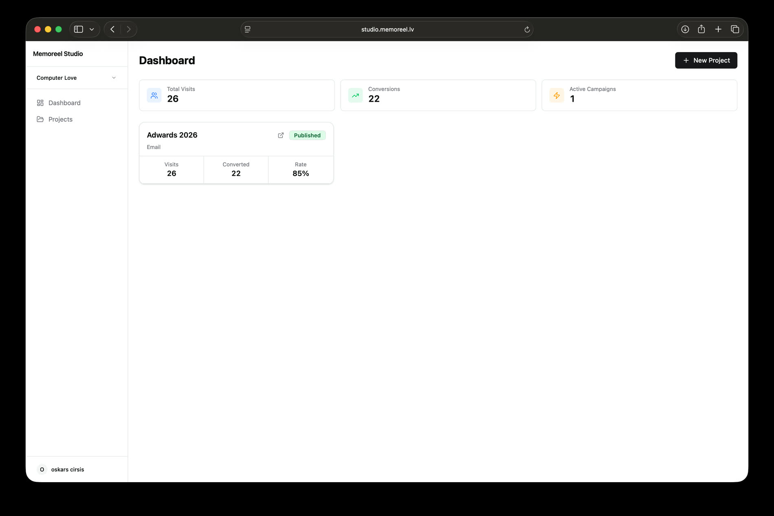Click the Rate value 85%
This screenshot has width=774, height=516.
tap(301, 173)
